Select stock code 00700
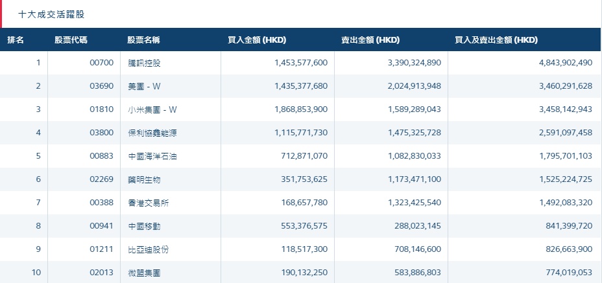602x283 pixels. pos(102,63)
